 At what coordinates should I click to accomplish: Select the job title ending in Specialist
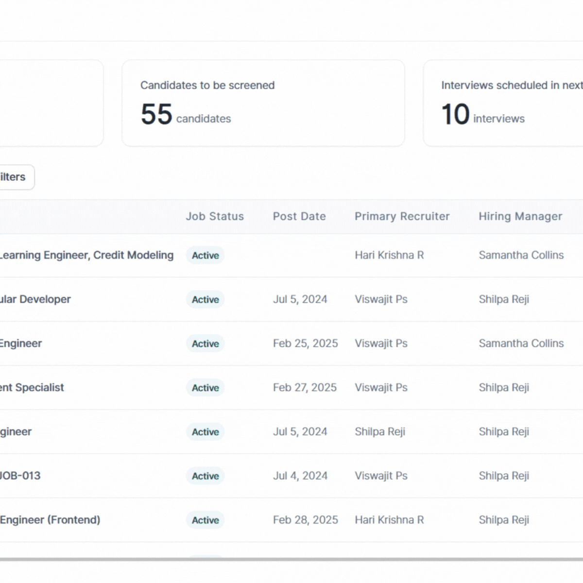click(x=32, y=388)
